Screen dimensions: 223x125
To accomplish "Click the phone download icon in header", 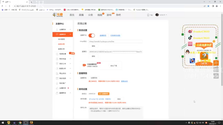I will pos(148,15).
